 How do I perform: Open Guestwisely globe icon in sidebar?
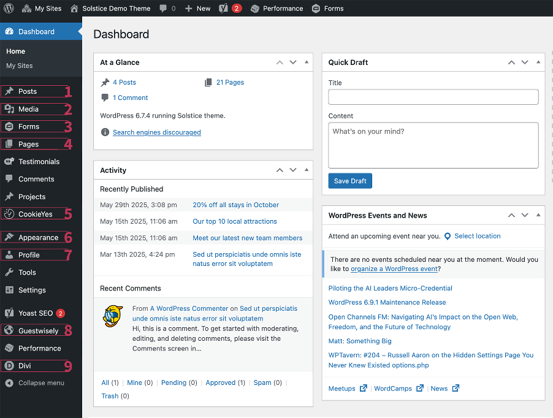(9, 330)
